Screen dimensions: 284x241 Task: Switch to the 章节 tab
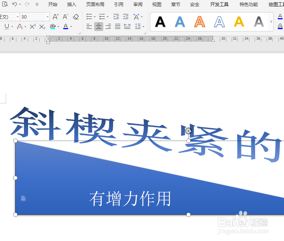[x=176, y=4]
